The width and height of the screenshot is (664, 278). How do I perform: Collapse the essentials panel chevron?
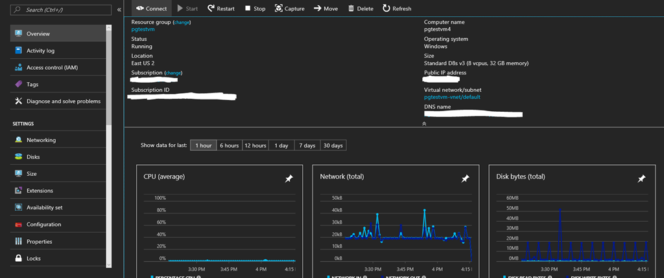click(x=424, y=123)
